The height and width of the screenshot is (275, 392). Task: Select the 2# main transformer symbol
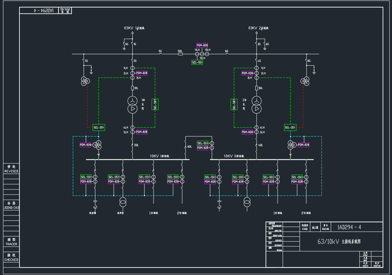tap(257, 105)
